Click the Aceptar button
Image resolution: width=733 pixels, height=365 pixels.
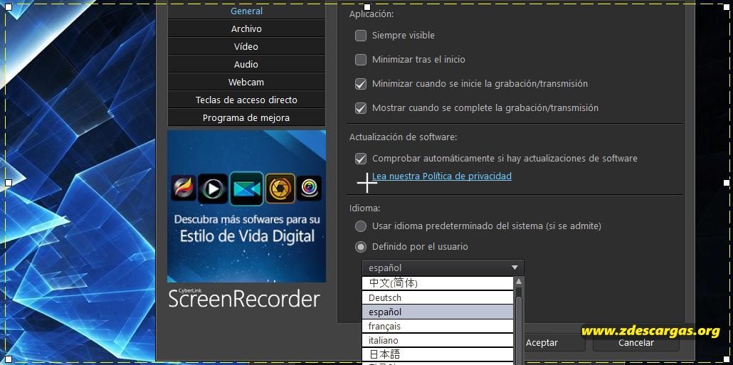tap(542, 342)
